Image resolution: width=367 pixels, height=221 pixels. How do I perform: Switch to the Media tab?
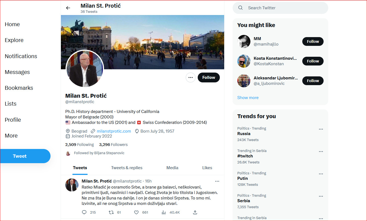(172, 168)
